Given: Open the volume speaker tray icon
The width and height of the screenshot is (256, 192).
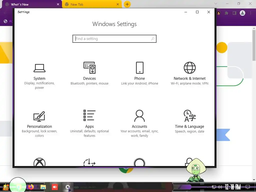Looking at the screenshot, I should click(220, 187).
